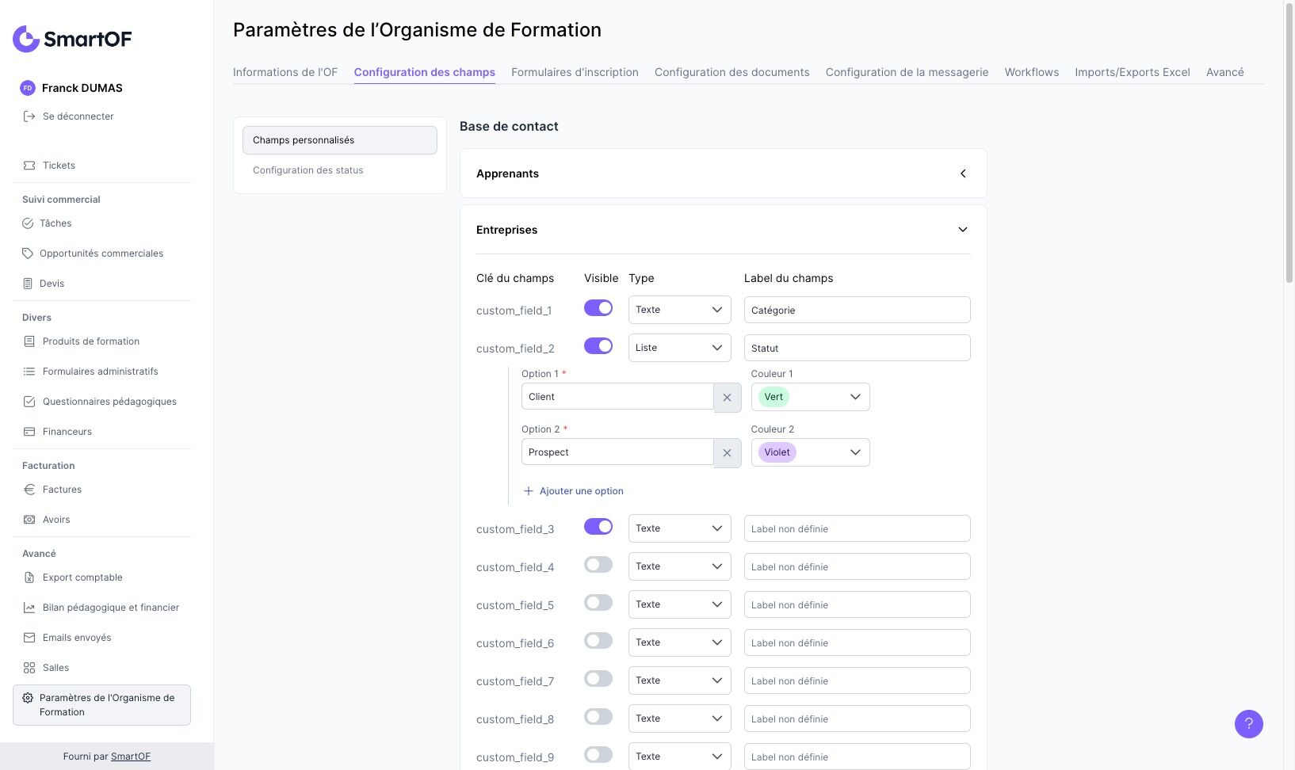This screenshot has width=1295, height=770.
Task: Open the help question mark button
Action: pos(1248,723)
